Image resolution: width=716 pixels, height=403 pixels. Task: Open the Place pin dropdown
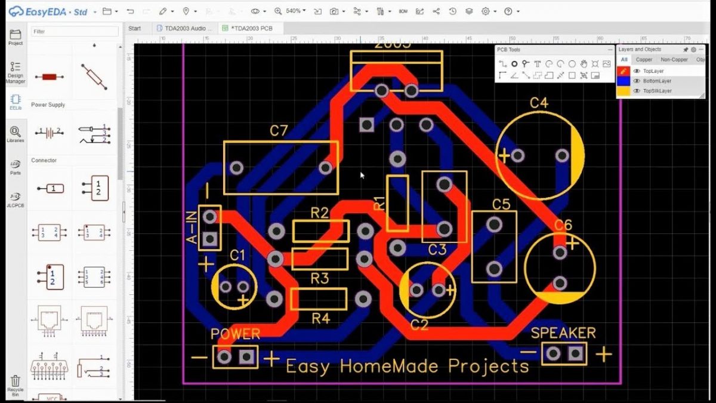coord(189,11)
